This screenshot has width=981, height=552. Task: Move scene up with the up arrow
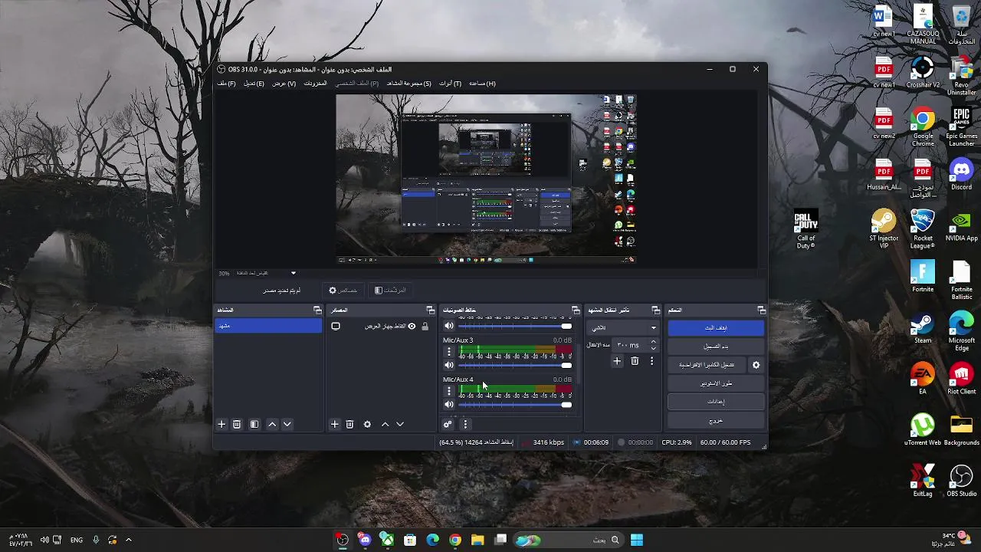[x=272, y=424]
